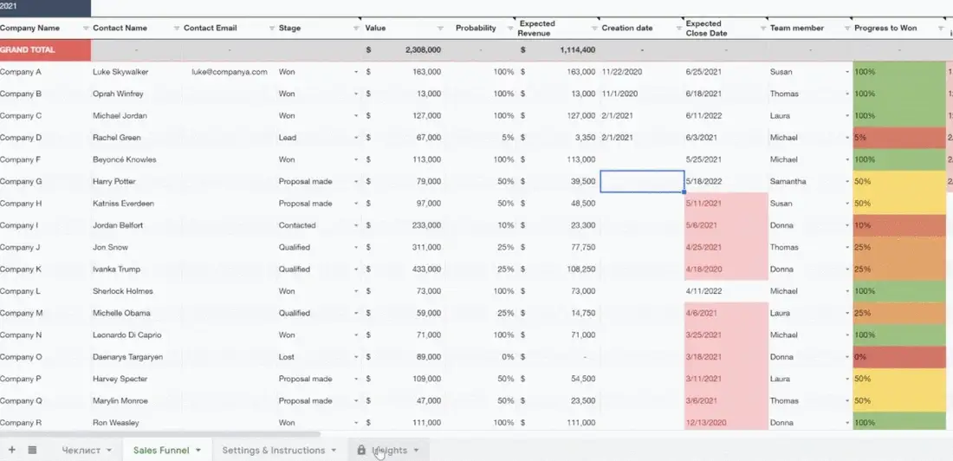Select the 10% probability cell for Company I

(480, 225)
